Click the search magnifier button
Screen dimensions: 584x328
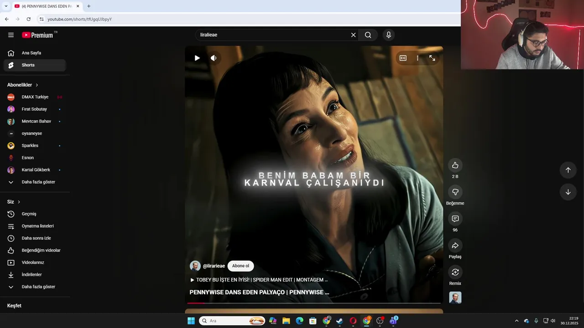368,35
